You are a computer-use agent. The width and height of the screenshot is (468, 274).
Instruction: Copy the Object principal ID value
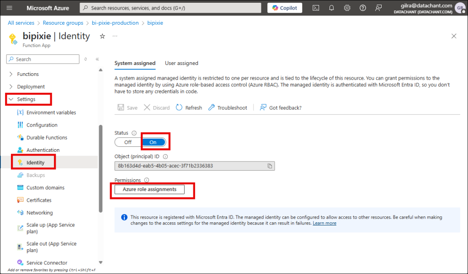pyautogui.click(x=270, y=166)
